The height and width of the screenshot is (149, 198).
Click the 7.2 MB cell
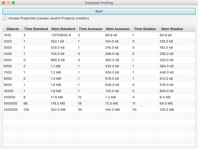pos(118,97)
